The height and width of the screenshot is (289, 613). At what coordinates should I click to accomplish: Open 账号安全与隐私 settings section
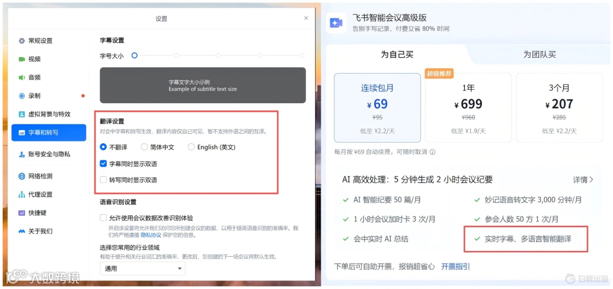click(49, 155)
